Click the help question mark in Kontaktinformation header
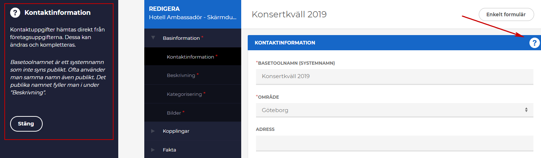The width and height of the screenshot is (541, 158). click(x=534, y=43)
